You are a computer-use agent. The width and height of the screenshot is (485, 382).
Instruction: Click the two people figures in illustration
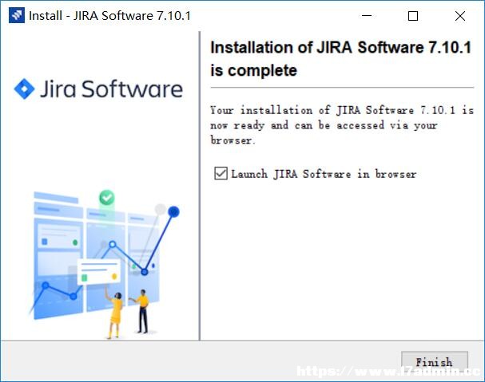pos(129,313)
